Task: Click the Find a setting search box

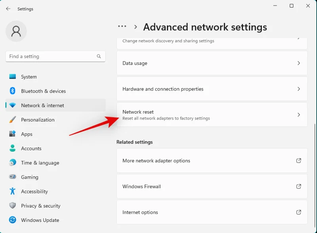Action: pyautogui.click(x=52, y=56)
